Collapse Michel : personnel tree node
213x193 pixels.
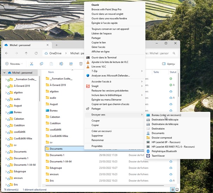pyautogui.click(x=4, y=73)
